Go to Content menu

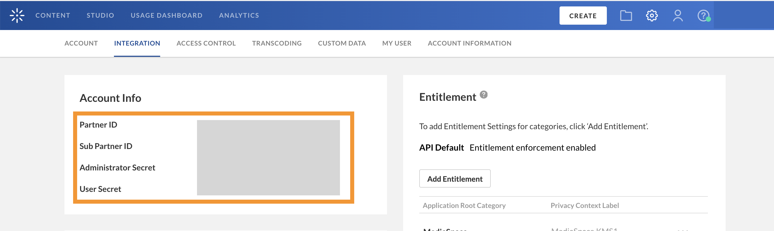pos(53,15)
